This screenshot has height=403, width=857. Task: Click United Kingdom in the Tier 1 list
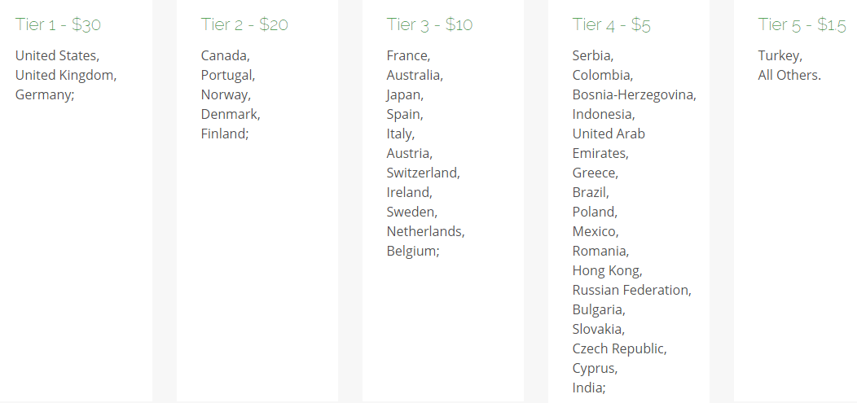coord(65,75)
